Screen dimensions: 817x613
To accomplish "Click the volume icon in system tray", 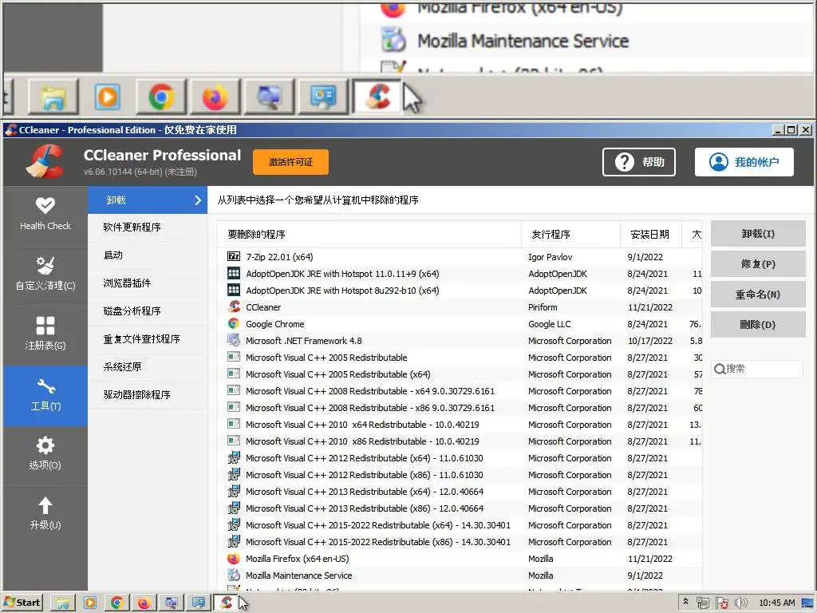I will pyautogui.click(x=740, y=603).
